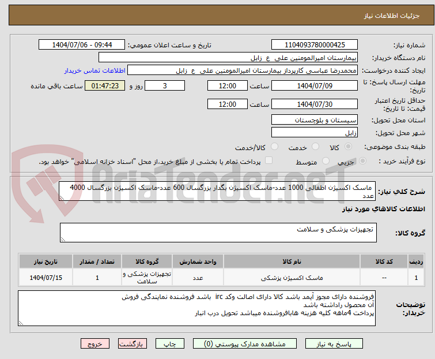
Task: Click the نام دستگاه خریدار field
Action: tap(228, 58)
